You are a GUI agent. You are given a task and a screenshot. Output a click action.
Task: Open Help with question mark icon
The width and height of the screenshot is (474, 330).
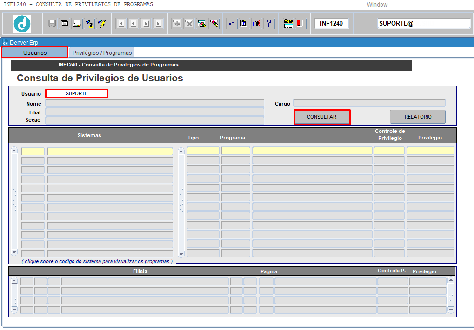point(269,24)
